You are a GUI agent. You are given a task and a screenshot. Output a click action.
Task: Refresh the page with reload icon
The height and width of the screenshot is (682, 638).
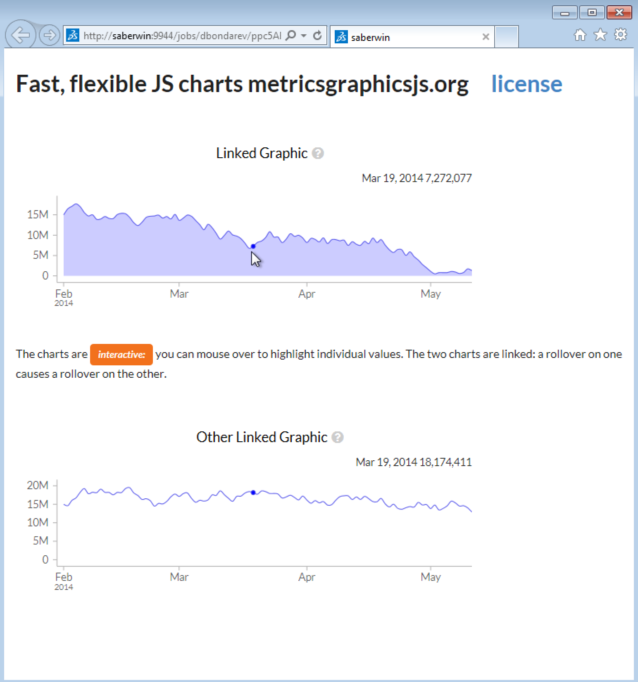tap(317, 36)
